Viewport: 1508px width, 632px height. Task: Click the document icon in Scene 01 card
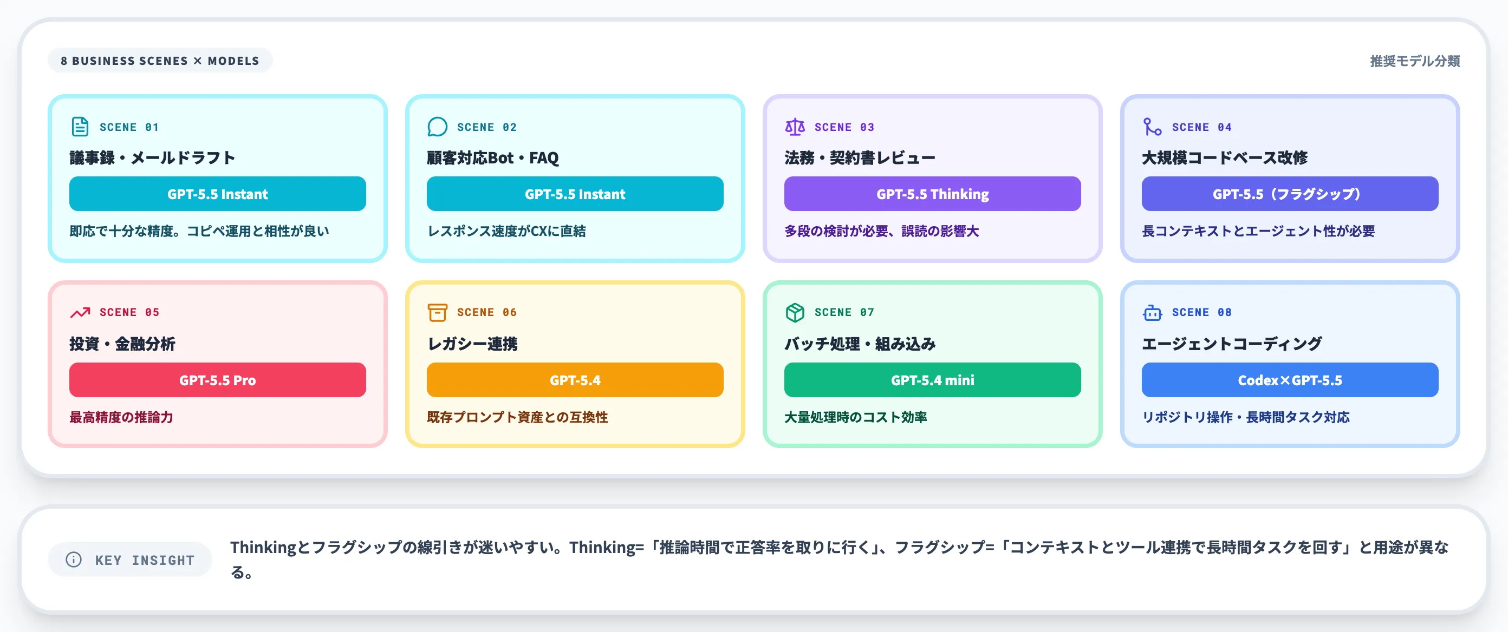[x=80, y=127]
